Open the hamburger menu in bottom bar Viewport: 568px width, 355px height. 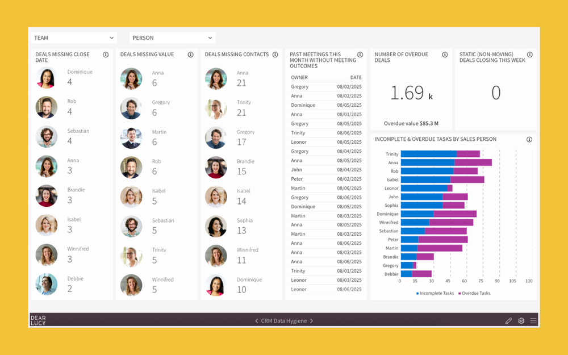coord(533,321)
